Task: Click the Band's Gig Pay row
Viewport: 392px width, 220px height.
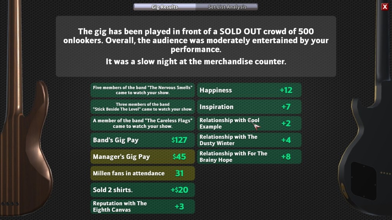Action: pos(142,140)
